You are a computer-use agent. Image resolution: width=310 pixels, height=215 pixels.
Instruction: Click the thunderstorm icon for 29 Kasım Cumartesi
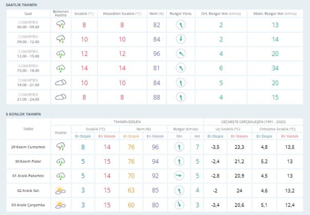(x=61, y=147)
